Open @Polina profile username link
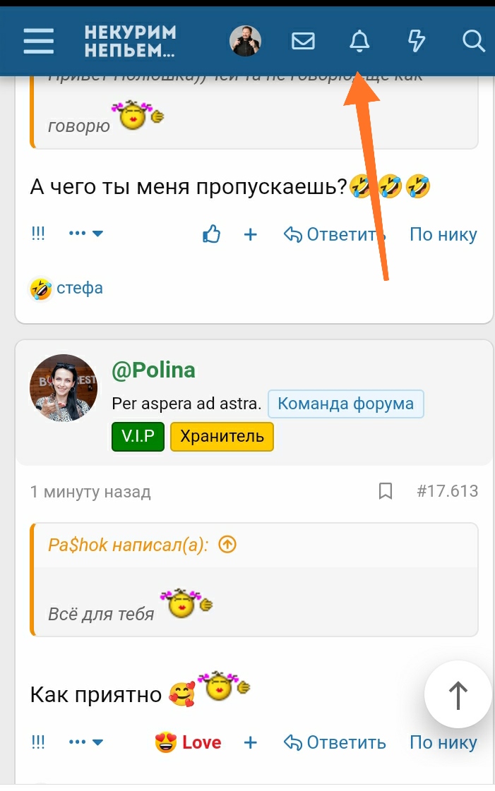 153,370
